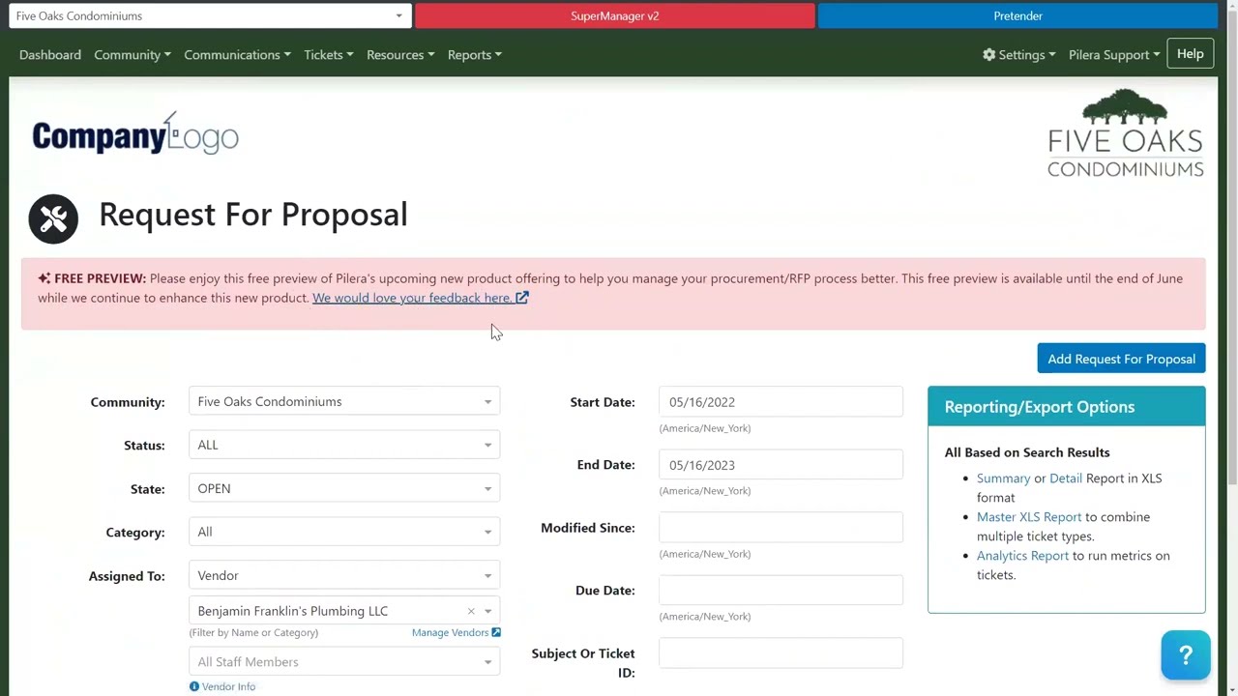Open the Master XLS Report link
The image size is (1238, 696).
point(1029,517)
